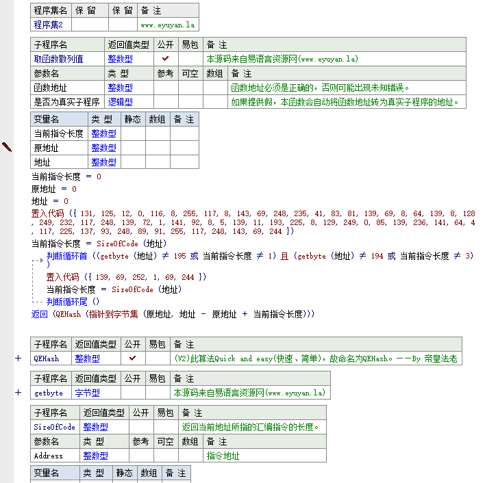Click the type 整数型 of variable 原地址
This screenshot has height=483, width=485.
pyautogui.click(x=104, y=148)
